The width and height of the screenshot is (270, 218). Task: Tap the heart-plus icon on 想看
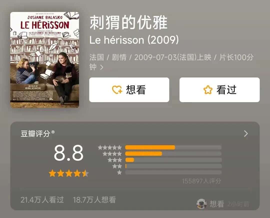[x=117, y=90]
